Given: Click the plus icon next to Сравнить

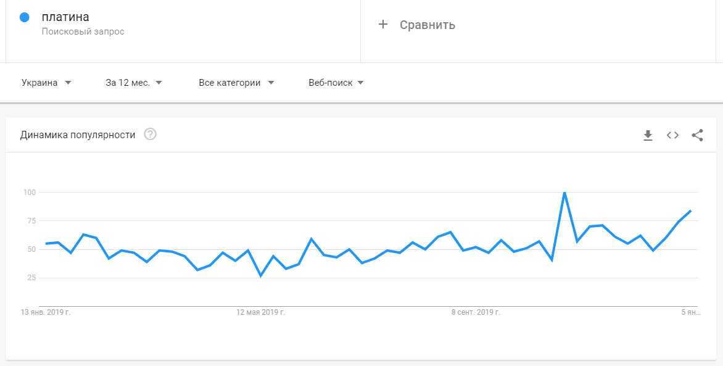Looking at the screenshot, I should (x=384, y=24).
